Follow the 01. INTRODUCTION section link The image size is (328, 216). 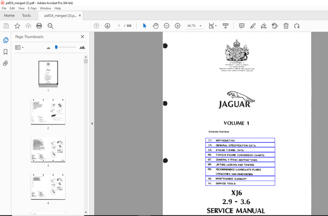[x=240, y=140]
